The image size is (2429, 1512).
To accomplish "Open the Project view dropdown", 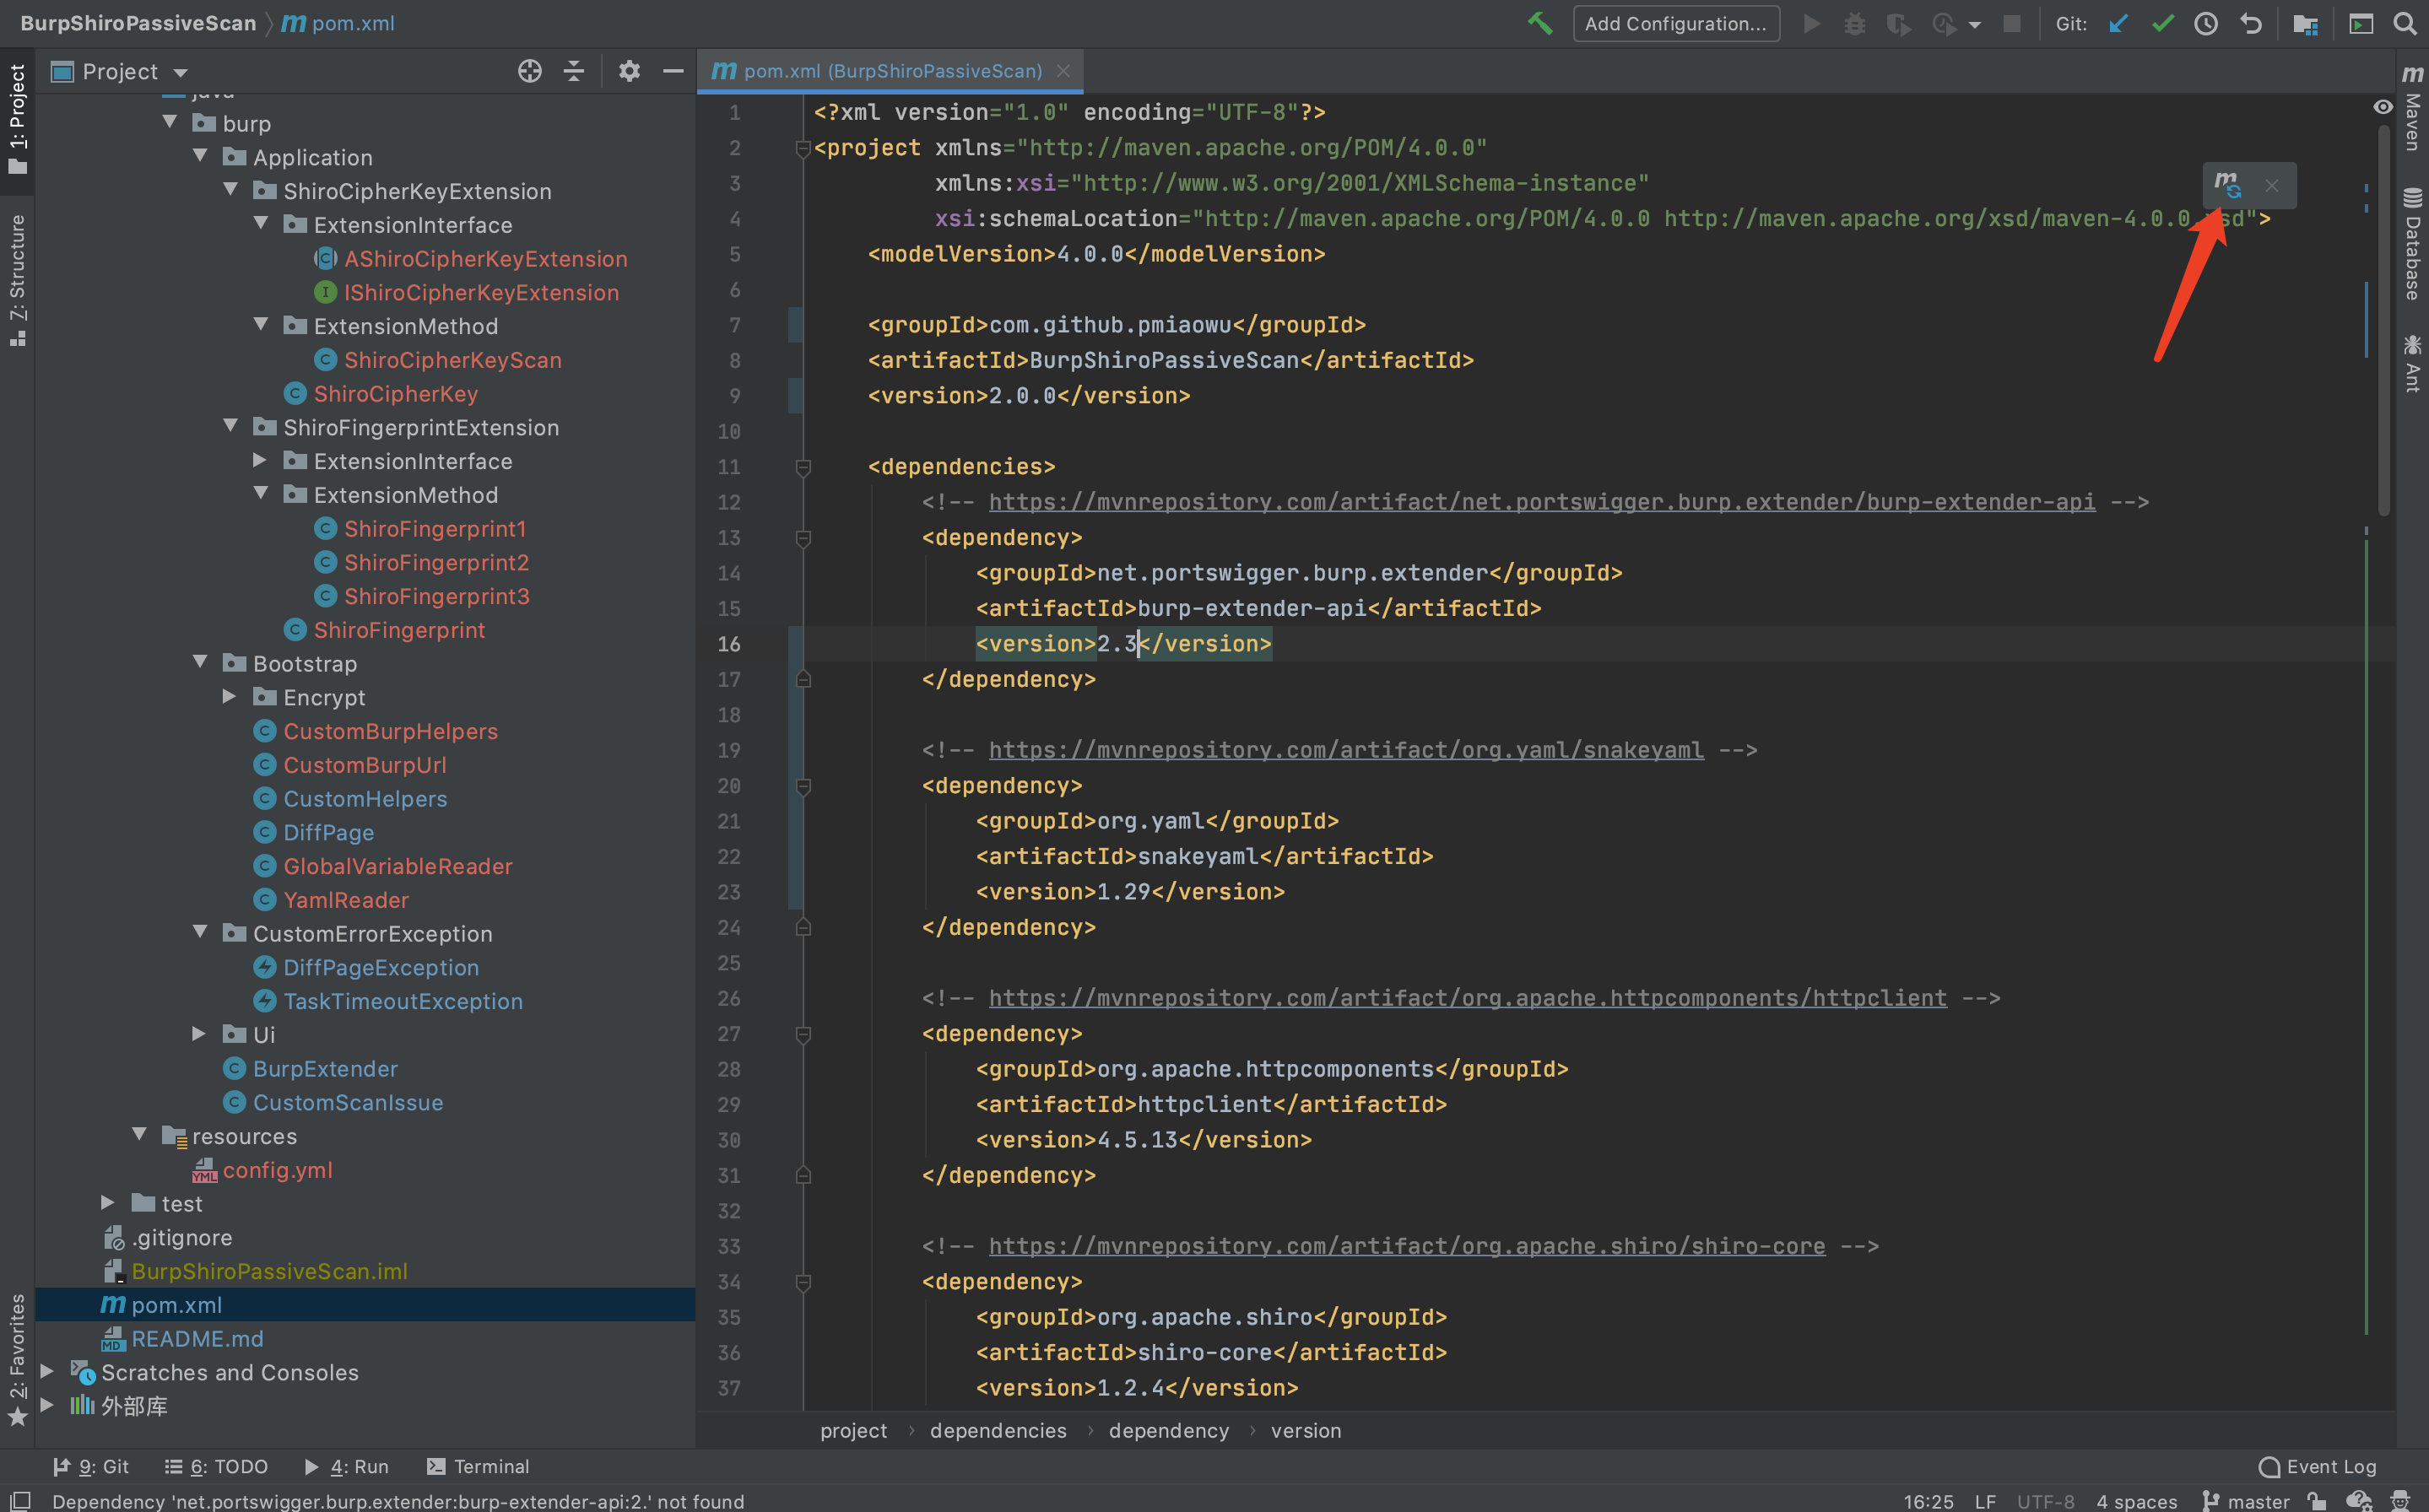I will coord(181,72).
